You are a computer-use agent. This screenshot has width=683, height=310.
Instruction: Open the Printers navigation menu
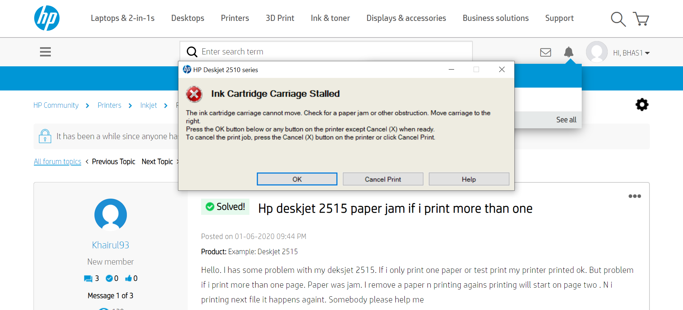coord(235,18)
